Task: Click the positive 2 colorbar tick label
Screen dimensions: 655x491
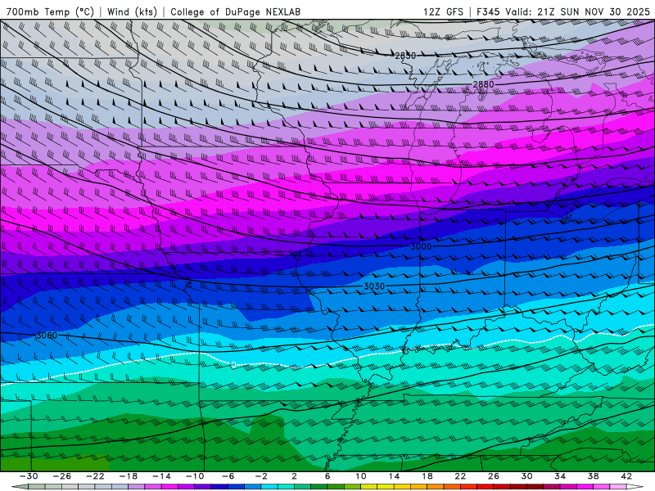Action: 295,476
